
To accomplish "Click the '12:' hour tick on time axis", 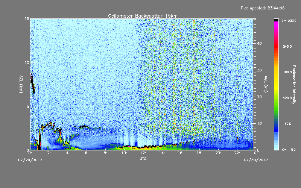I will click(x=143, y=153).
